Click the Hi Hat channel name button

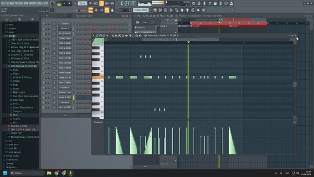[65, 97]
